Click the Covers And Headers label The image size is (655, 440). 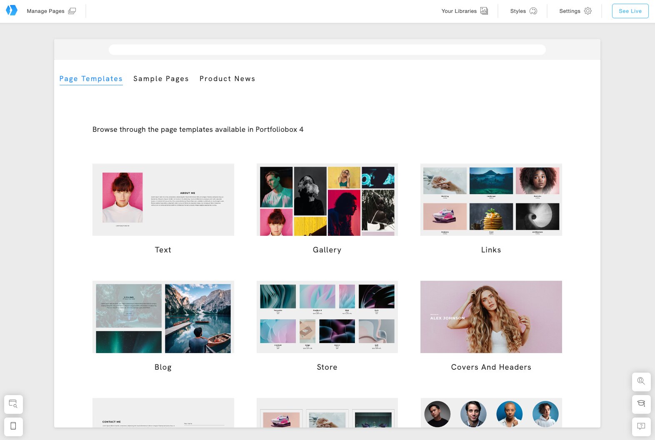pos(491,367)
